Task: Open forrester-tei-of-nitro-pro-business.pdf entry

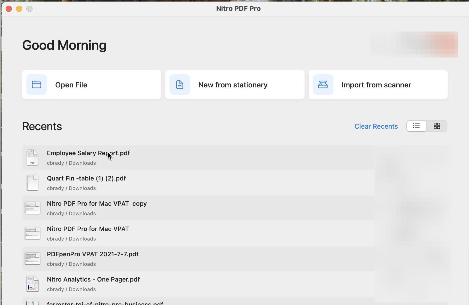Action: pyautogui.click(x=105, y=303)
